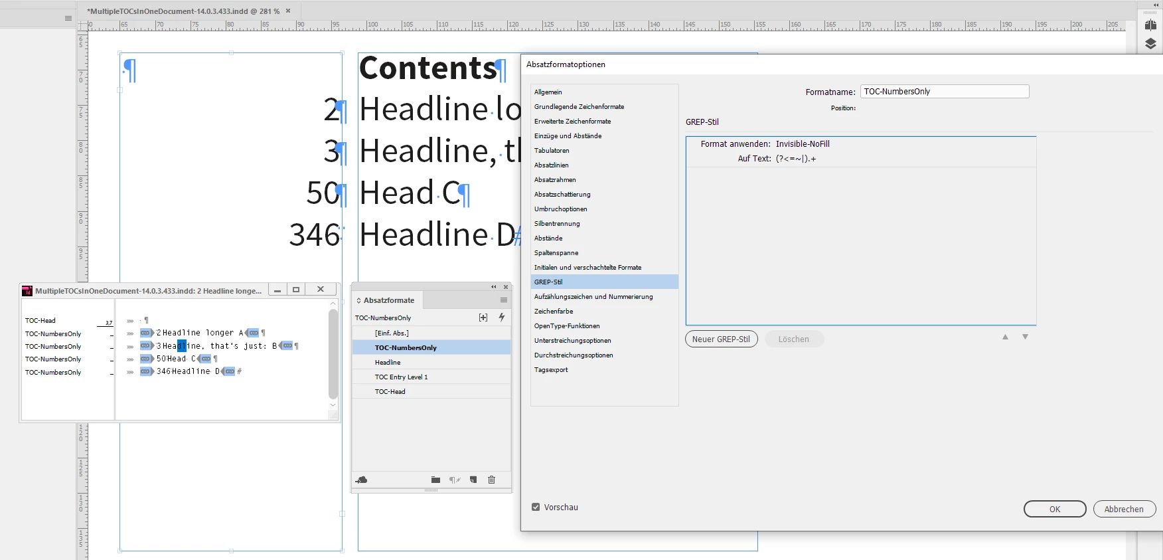Click TOC-Head label in story editor style column
The height and width of the screenshot is (560, 1163).
[40, 320]
